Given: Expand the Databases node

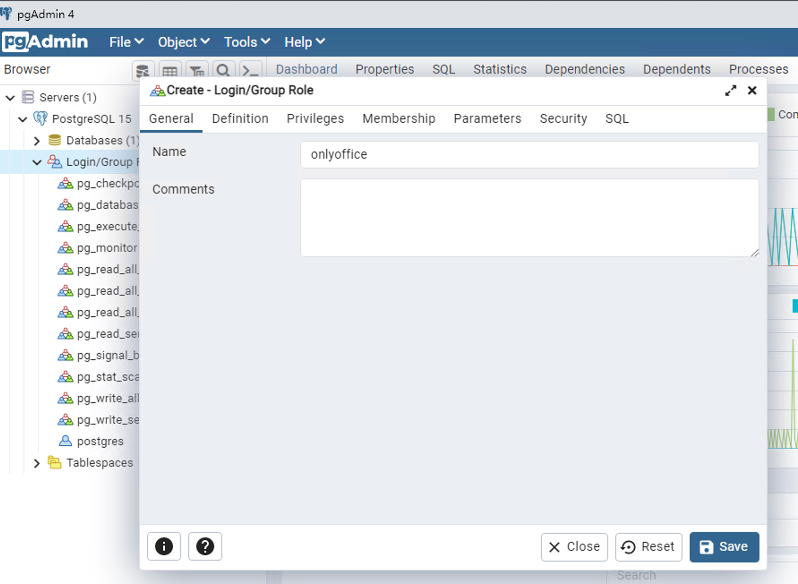Looking at the screenshot, I should 37,141.
